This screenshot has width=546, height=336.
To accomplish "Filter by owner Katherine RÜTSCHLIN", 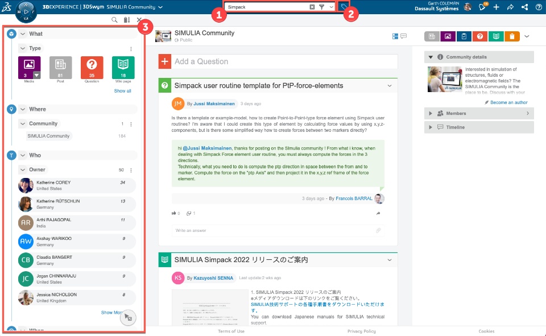I will point(77,204).
